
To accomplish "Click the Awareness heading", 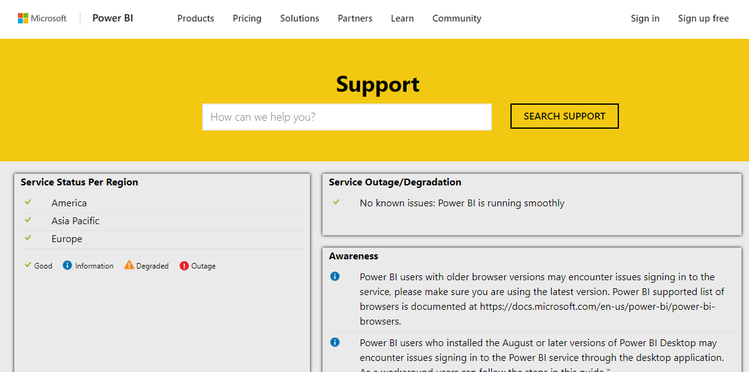I will coord(354,256).
